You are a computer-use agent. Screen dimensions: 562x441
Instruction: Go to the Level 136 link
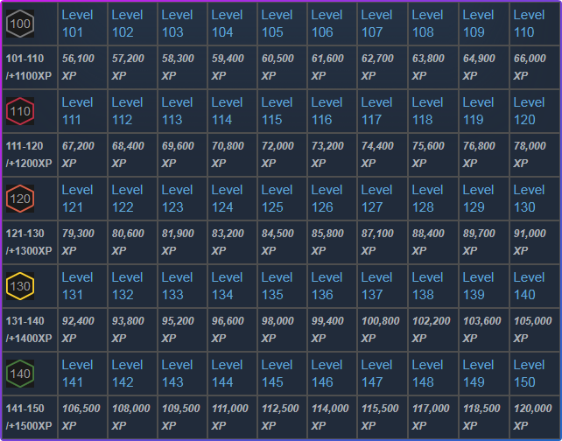tap(327, 286)
